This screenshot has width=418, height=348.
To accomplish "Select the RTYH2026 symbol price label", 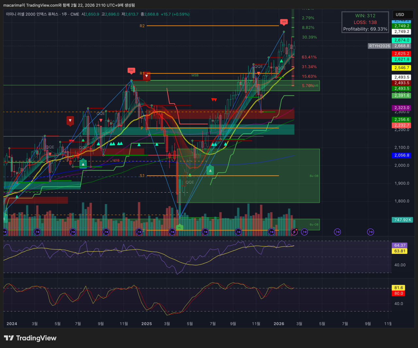I will point(379,46).
